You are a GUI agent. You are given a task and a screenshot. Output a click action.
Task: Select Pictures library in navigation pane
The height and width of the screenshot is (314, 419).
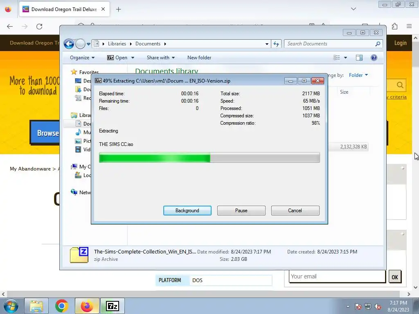(83, 141)
